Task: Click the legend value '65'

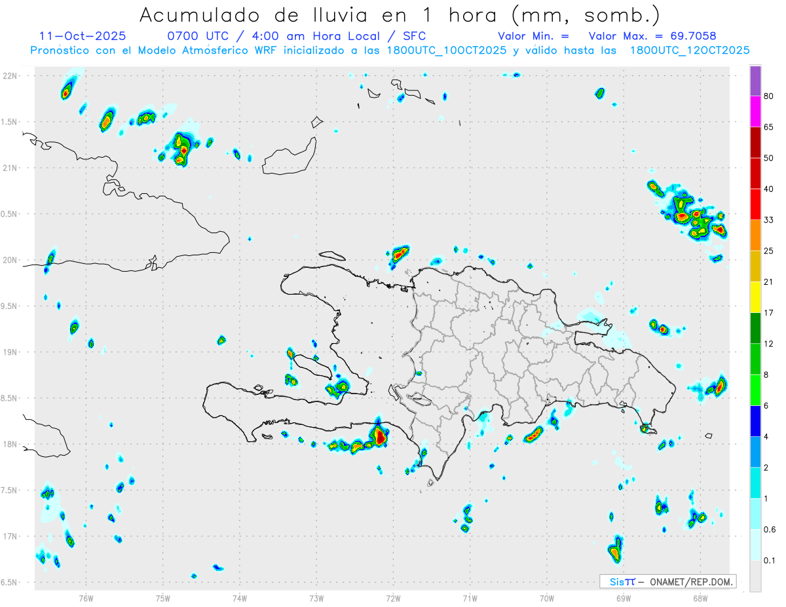Action: click(x=769, y=127)
